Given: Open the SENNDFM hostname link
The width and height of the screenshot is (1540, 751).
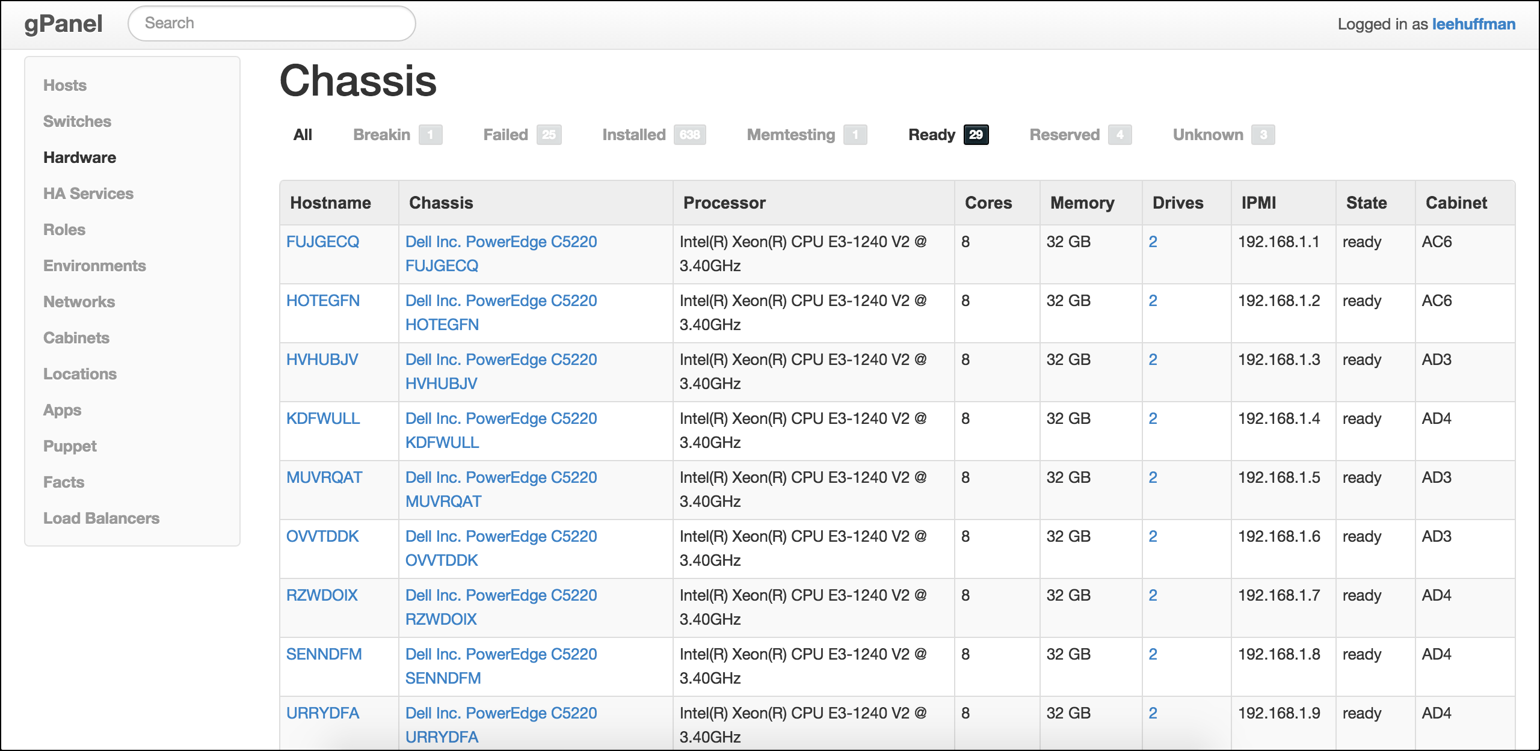Looking at the screenshot, I should (324, 654).
